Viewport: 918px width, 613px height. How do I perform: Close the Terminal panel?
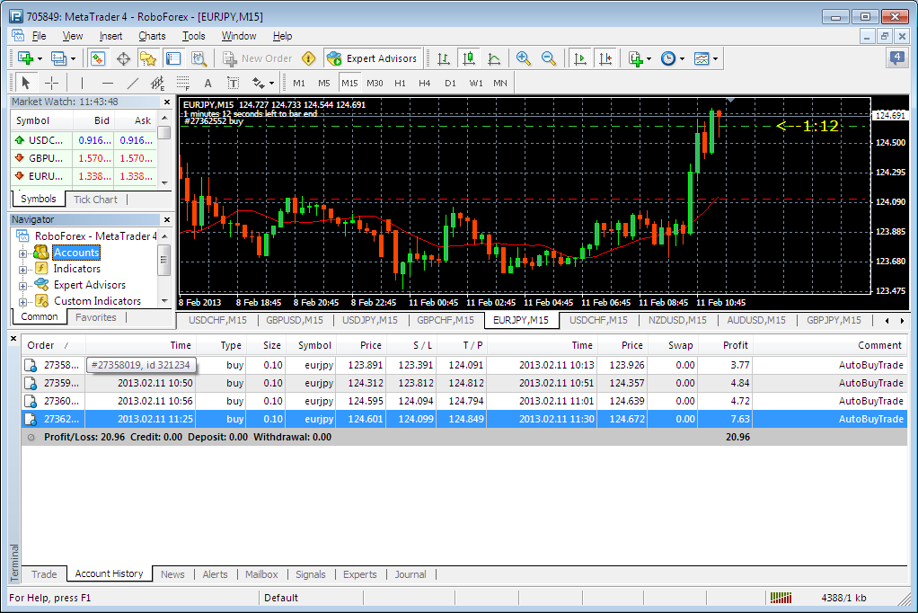pyautogui.click(x=13, y=338)
